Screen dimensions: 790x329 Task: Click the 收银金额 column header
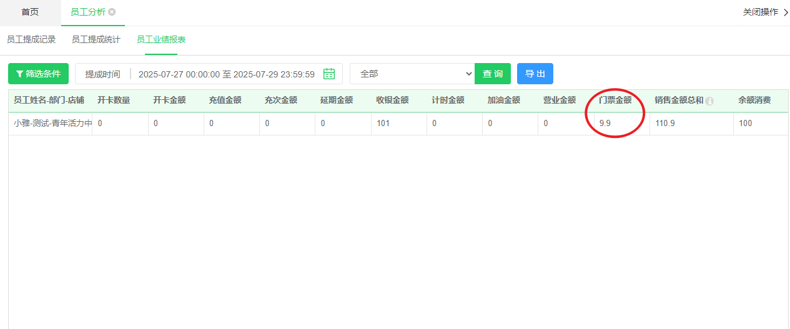pos(392,100)
